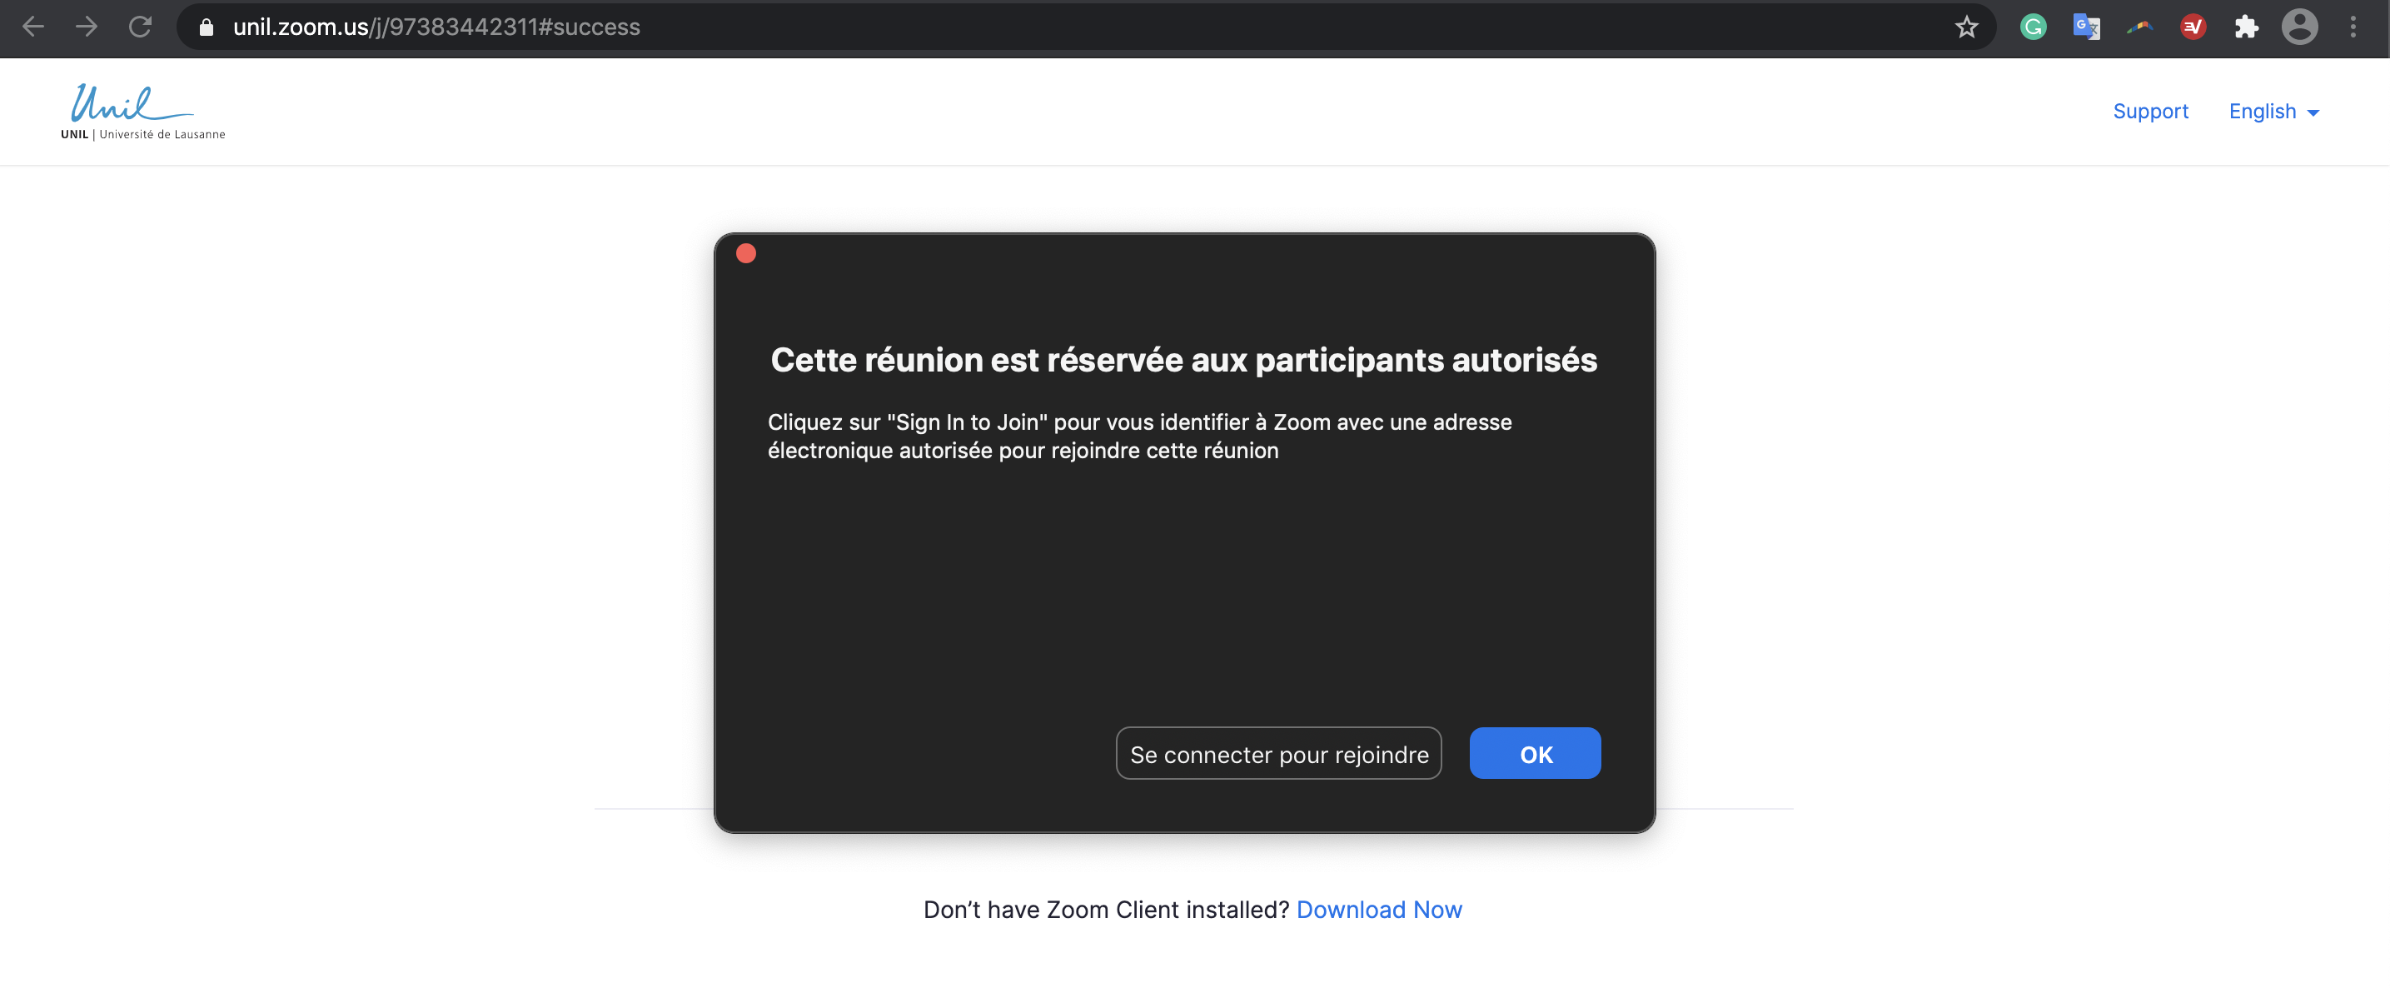
Task: Click the Download Now link
Action: (x=1379, y=909)
